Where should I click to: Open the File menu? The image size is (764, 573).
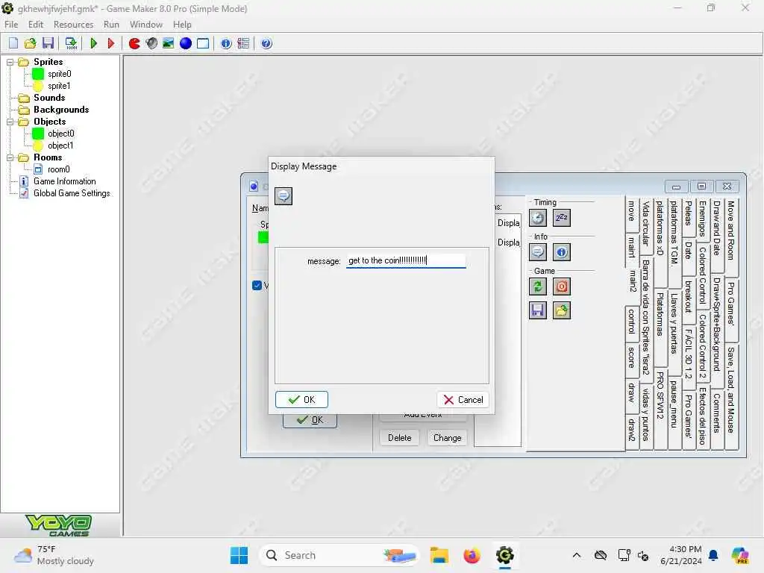click(11, 25)
